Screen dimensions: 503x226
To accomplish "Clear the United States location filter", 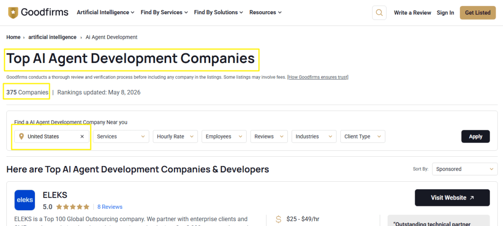I will 82,137.
